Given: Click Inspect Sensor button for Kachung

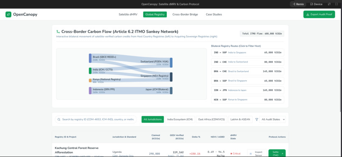Looking at the screenshot, I should pyautogui.click(x=257, y=153).
